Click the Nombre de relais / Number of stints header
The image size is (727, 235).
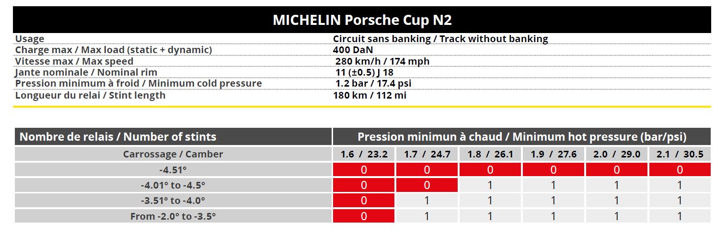[118, 137]
